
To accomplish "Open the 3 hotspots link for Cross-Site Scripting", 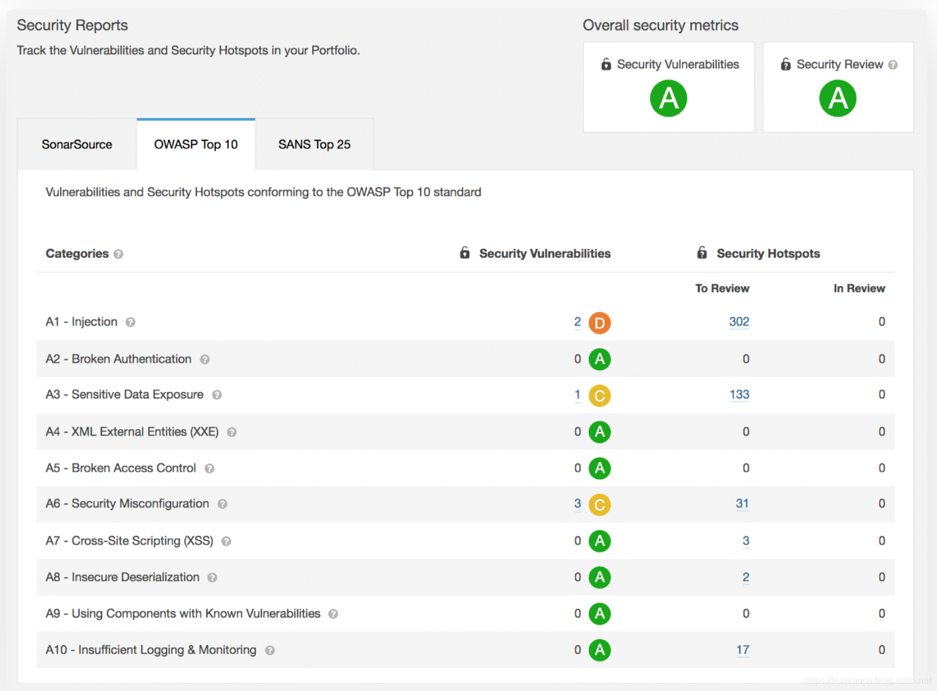I will click(x=746, y=541).
